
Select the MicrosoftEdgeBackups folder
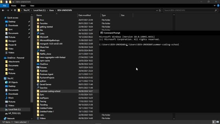[x=49, y=40]
